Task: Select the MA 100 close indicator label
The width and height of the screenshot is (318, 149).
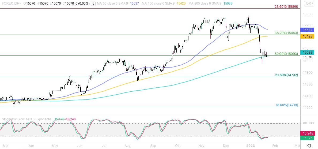Action: [x=158, y=3]
